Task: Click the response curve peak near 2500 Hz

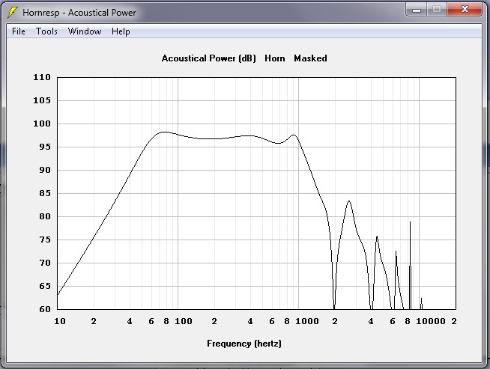Action: tap(348, 201)
